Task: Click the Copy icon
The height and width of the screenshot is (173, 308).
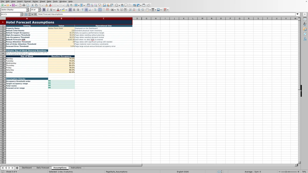Action: (x=36, y=5)
